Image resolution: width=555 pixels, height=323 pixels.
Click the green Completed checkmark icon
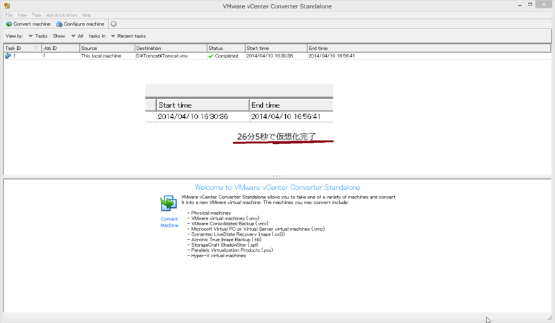211,56
